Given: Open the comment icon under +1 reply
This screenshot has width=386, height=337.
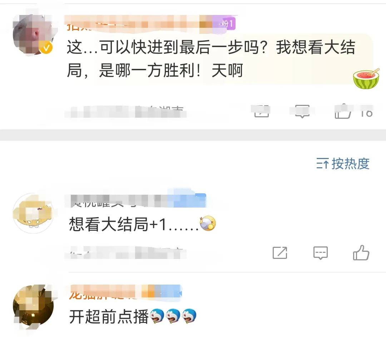Looking at the screenshot, I should [321, 253].
